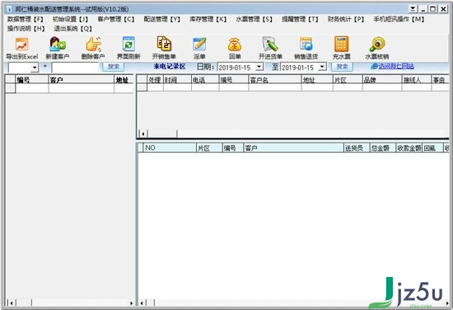Viewport: 453px width, 310px height.
Task: Click the 销售退货 sales return icon
Action: point(306,45)
